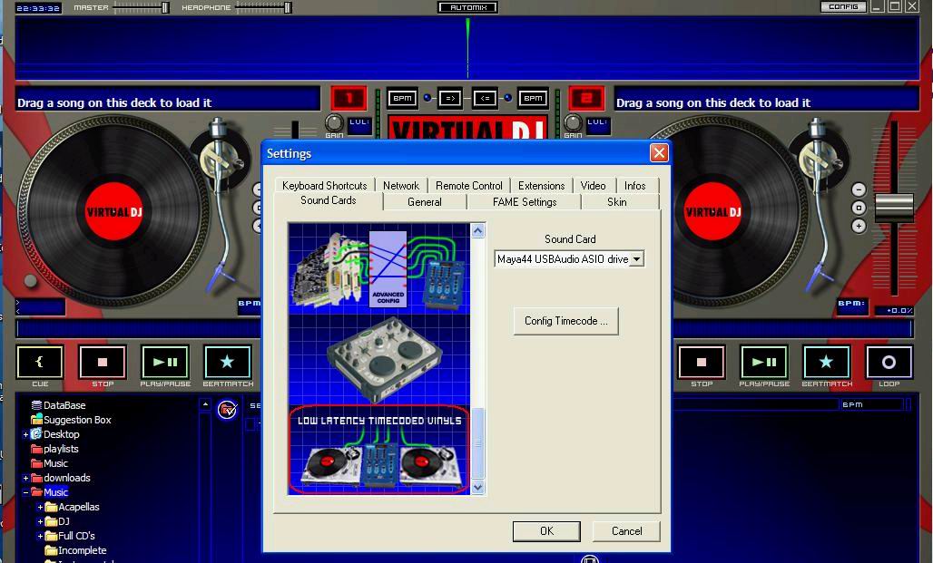Select the playlists folder in the tree
This screenshot has width=933, height=563.
click(61, 449)
